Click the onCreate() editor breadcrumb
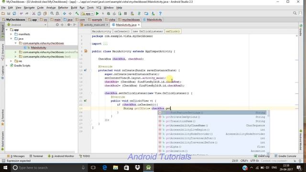 (x=122, y=32)
